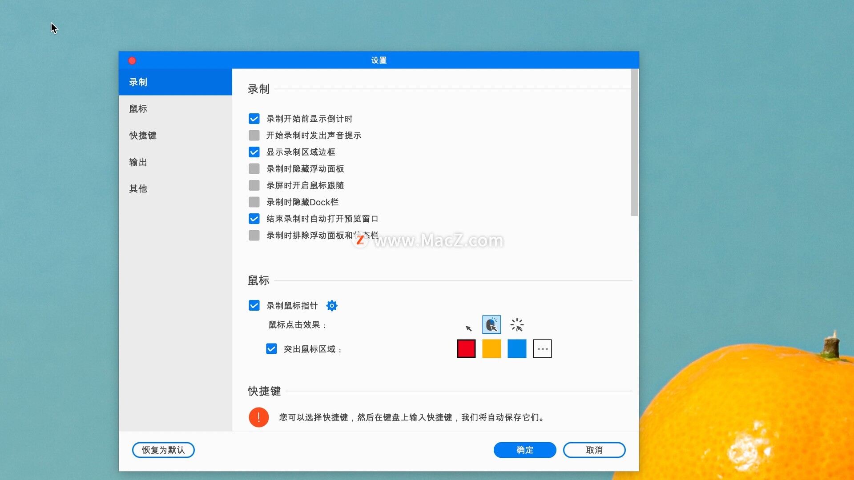Click the shortcut hint text 您可以选择快捷键
This screenshot has width=854, height=480.
tap(411, 417)
